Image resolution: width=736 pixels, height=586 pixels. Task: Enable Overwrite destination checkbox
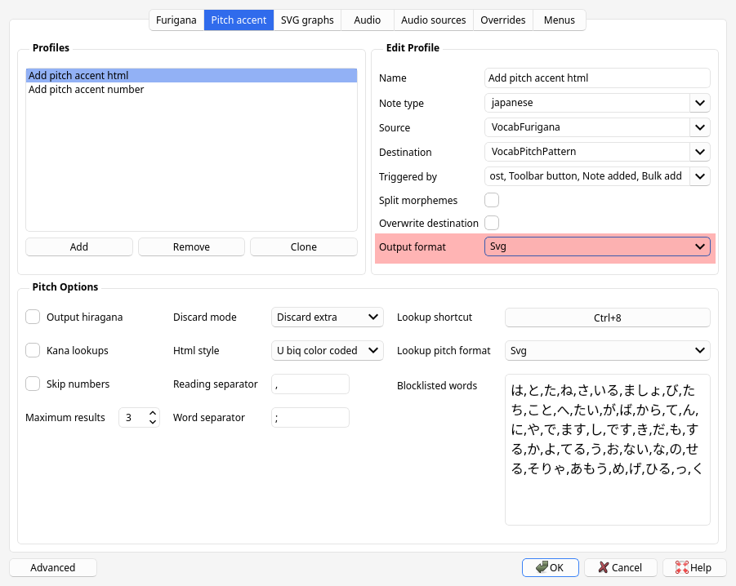point(492,223)
